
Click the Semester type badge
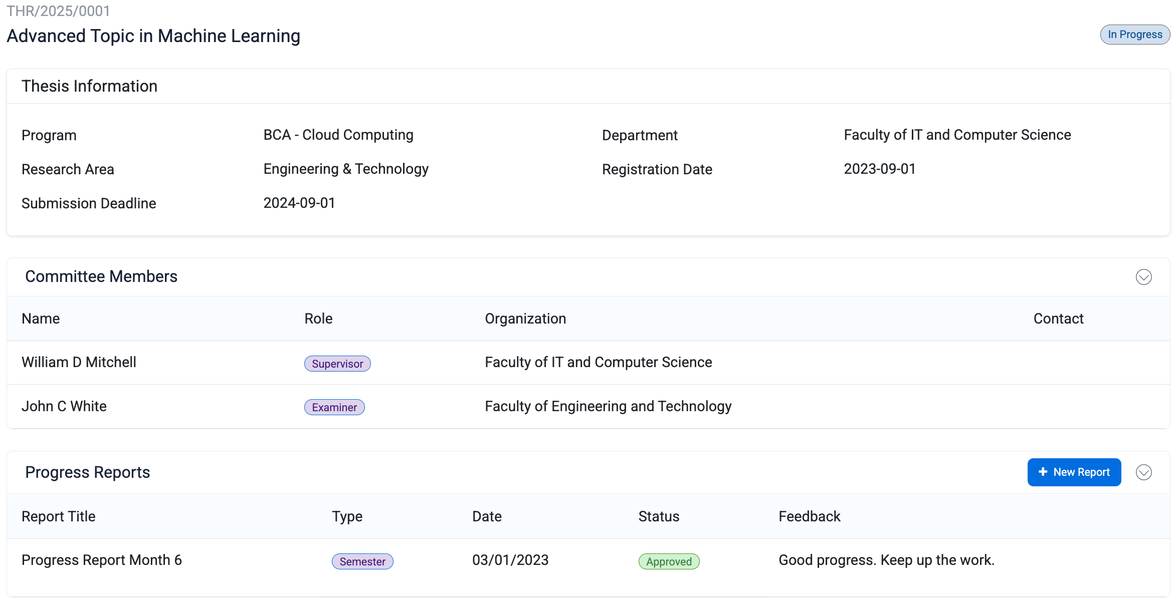(x=362, y=561)
